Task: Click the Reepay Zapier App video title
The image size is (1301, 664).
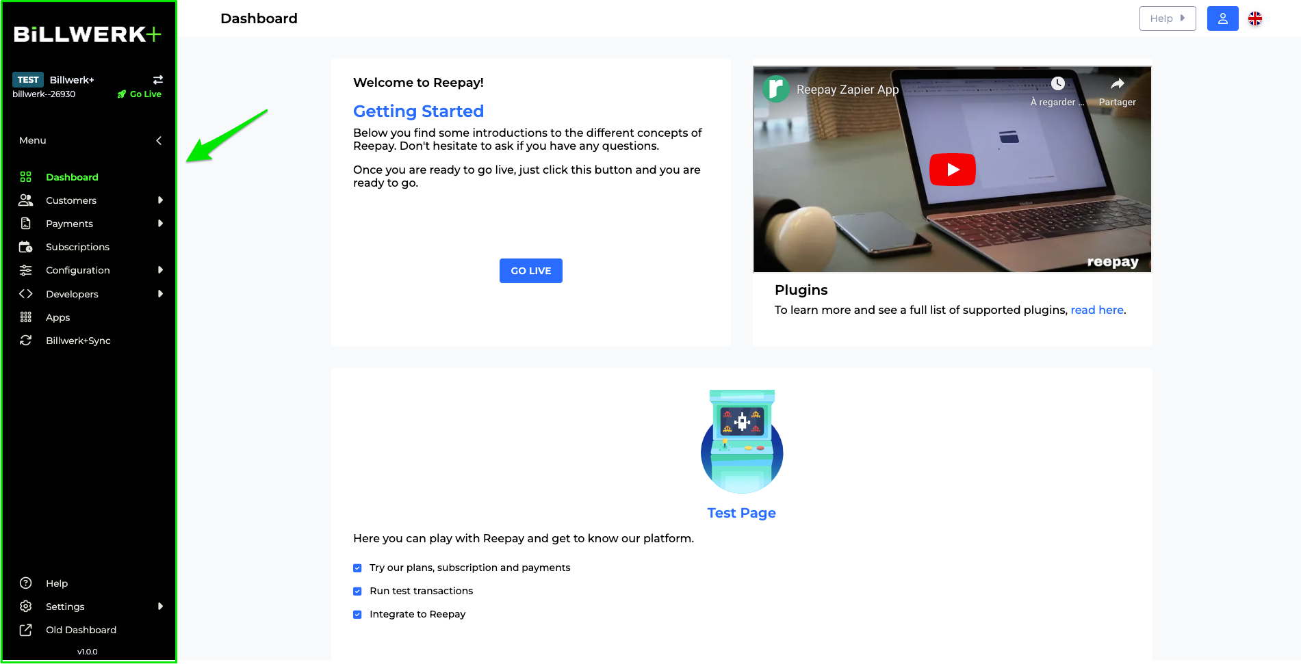Action: click(x=848, y=90)
